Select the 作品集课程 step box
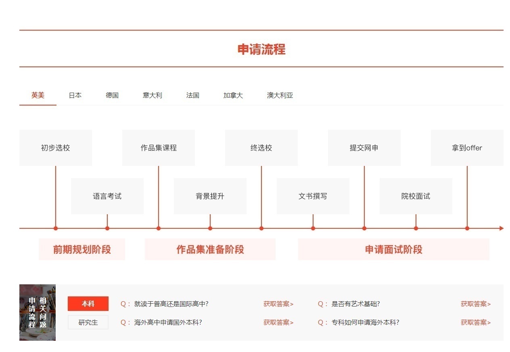This screenshot has width=510, height=352. (159, 148)
